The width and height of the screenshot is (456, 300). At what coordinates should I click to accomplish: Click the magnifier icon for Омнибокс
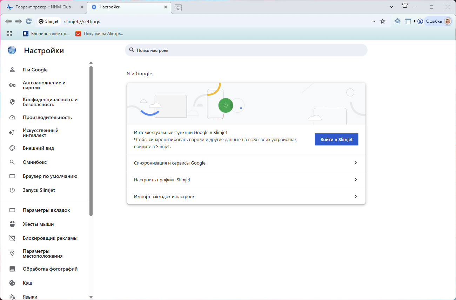coord(12,162)
